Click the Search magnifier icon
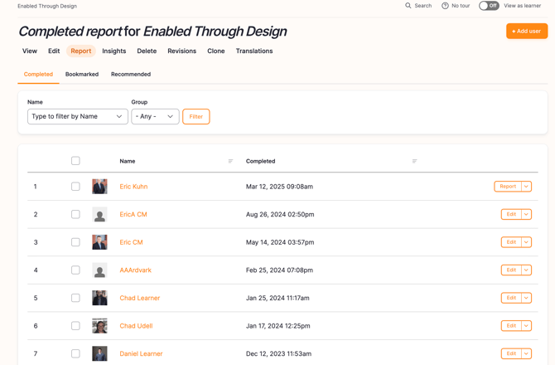 click(x=408, y=6)
